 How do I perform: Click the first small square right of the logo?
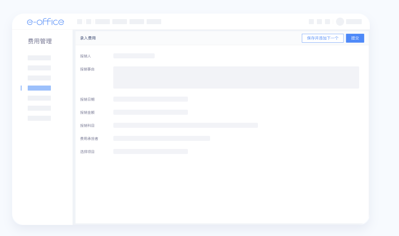pyautogui.click(x=80, y=22)
